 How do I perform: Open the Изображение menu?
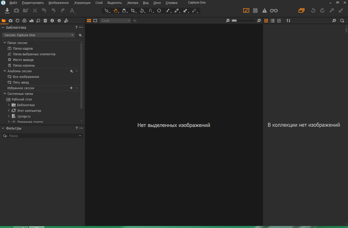(58, 3)
